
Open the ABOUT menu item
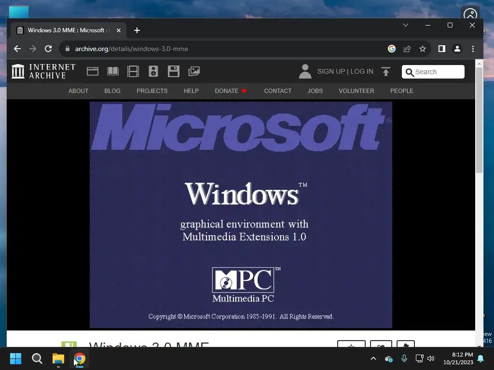coord(79,91)
